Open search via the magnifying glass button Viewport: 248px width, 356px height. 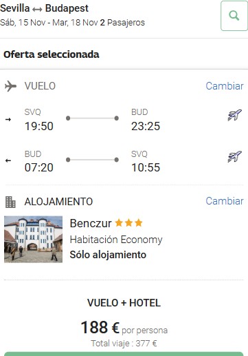(x=234, y=16)
